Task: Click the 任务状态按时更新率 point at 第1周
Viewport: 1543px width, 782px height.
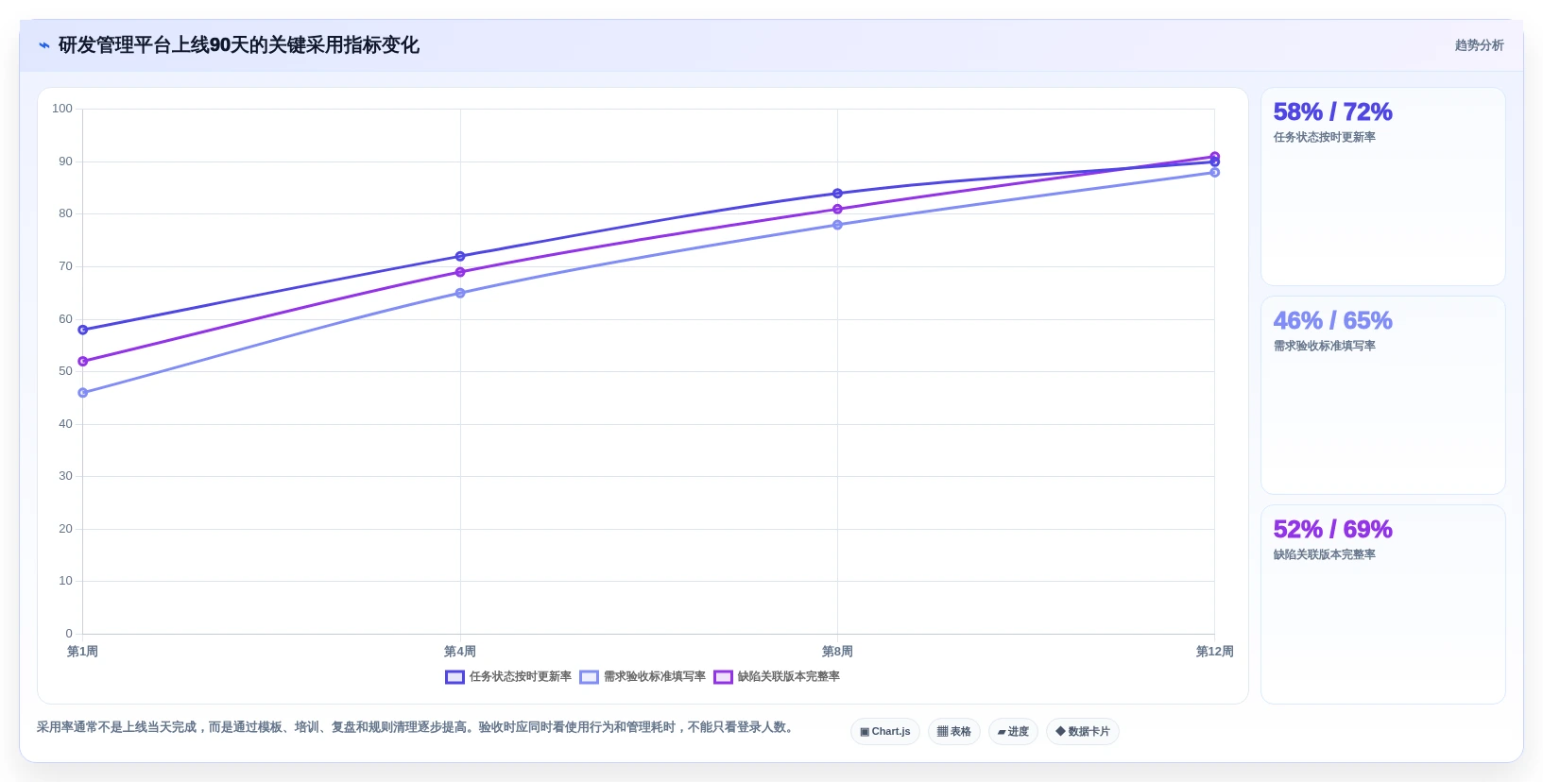Action: click(83, 330)
